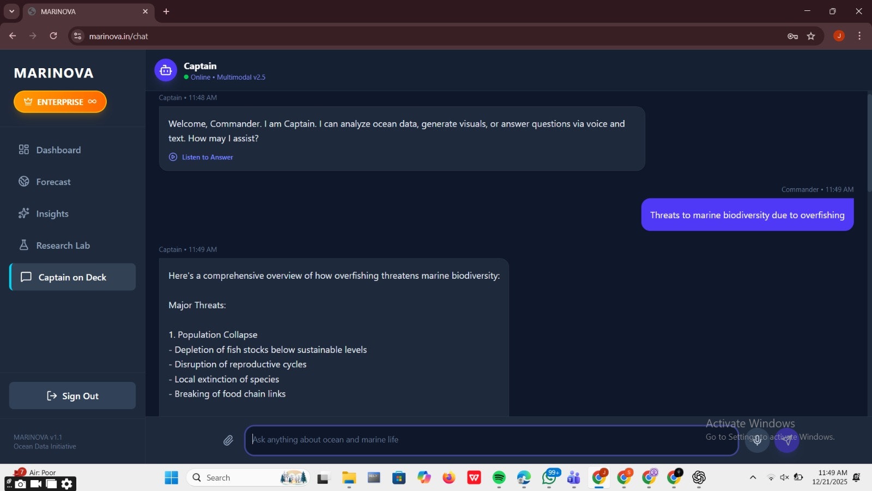Select the Forecast globe icon

click(x=24, y=181)
